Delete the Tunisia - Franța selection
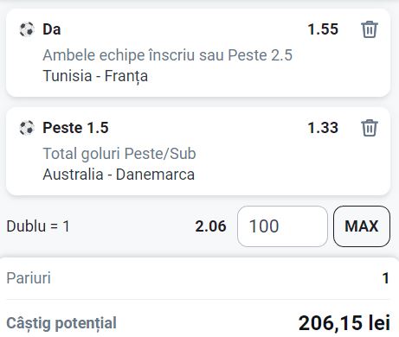 coord(370,29)
